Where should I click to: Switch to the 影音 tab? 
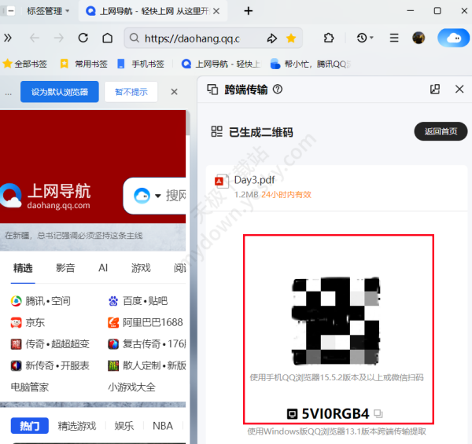[65, 268]
